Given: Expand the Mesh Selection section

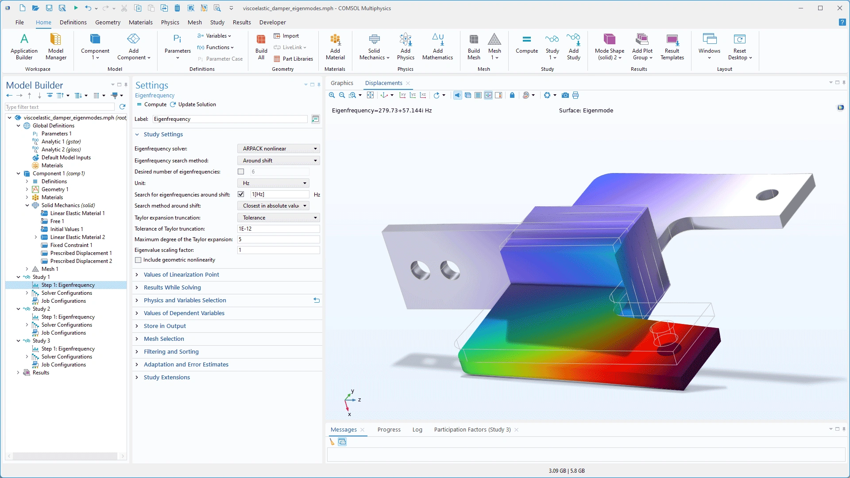Looking at the screenshot, I should pos(163,339).
